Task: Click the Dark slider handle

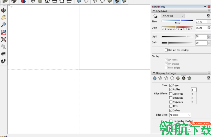Action: [168, 43]
